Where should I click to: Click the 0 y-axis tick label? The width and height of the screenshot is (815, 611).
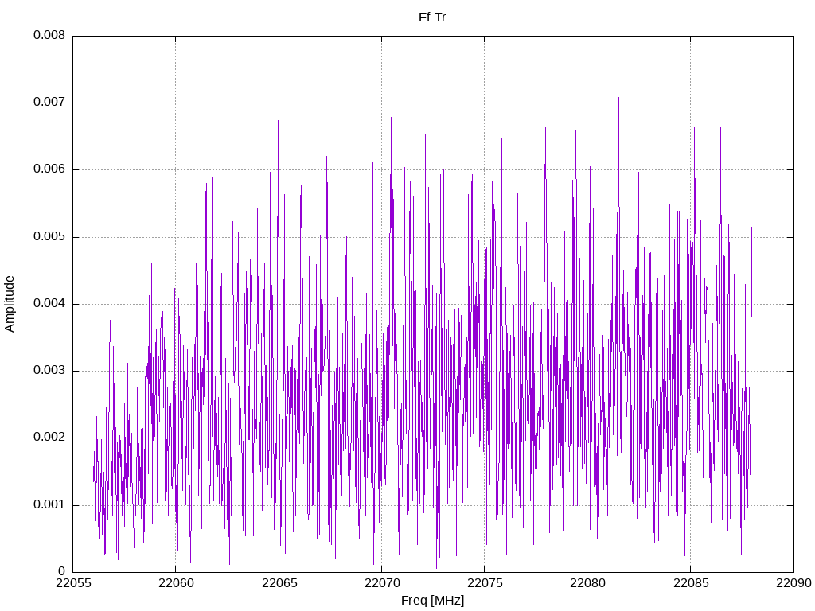click(62, 572)
